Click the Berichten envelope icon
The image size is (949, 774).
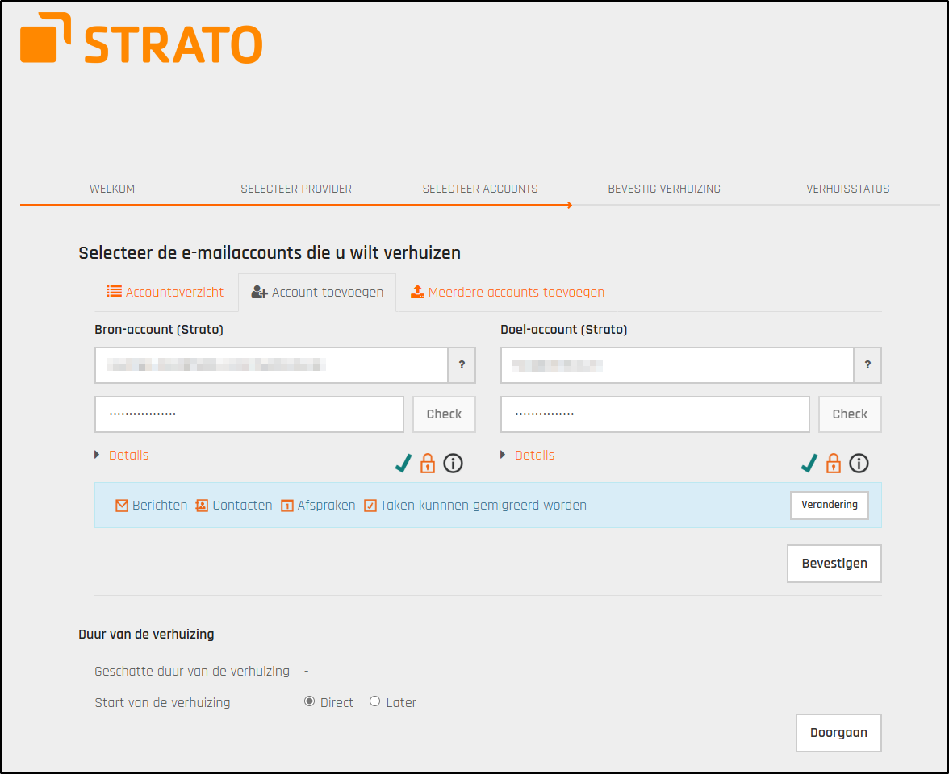(121, 505)
